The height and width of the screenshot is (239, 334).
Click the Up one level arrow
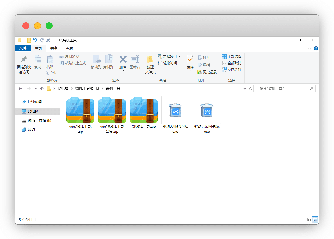pyautogui.click(x=42, y=89)
